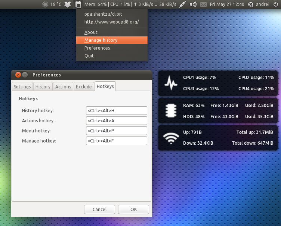Viewport: 281px width, 226px height.
Task: Focus the Manage hotkey field
Action: point(117,141)
